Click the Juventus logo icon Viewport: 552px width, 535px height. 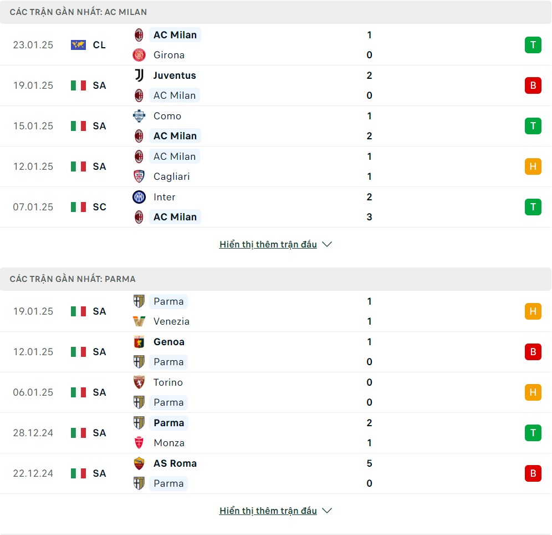pyautogui.click(x=139, y=75)
